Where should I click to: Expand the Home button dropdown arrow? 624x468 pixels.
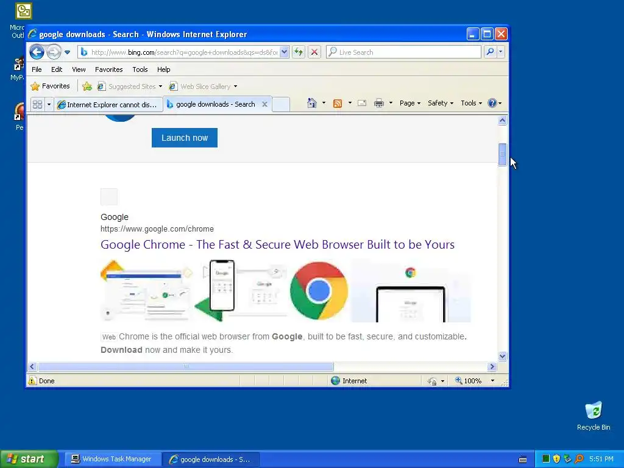[324, 103]
